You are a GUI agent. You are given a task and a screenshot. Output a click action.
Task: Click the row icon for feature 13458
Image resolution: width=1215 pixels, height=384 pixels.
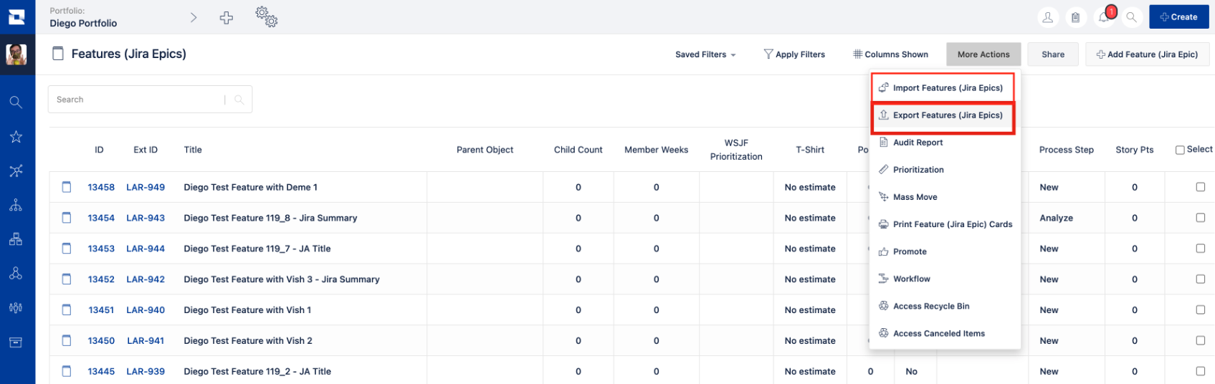(67, 187)
